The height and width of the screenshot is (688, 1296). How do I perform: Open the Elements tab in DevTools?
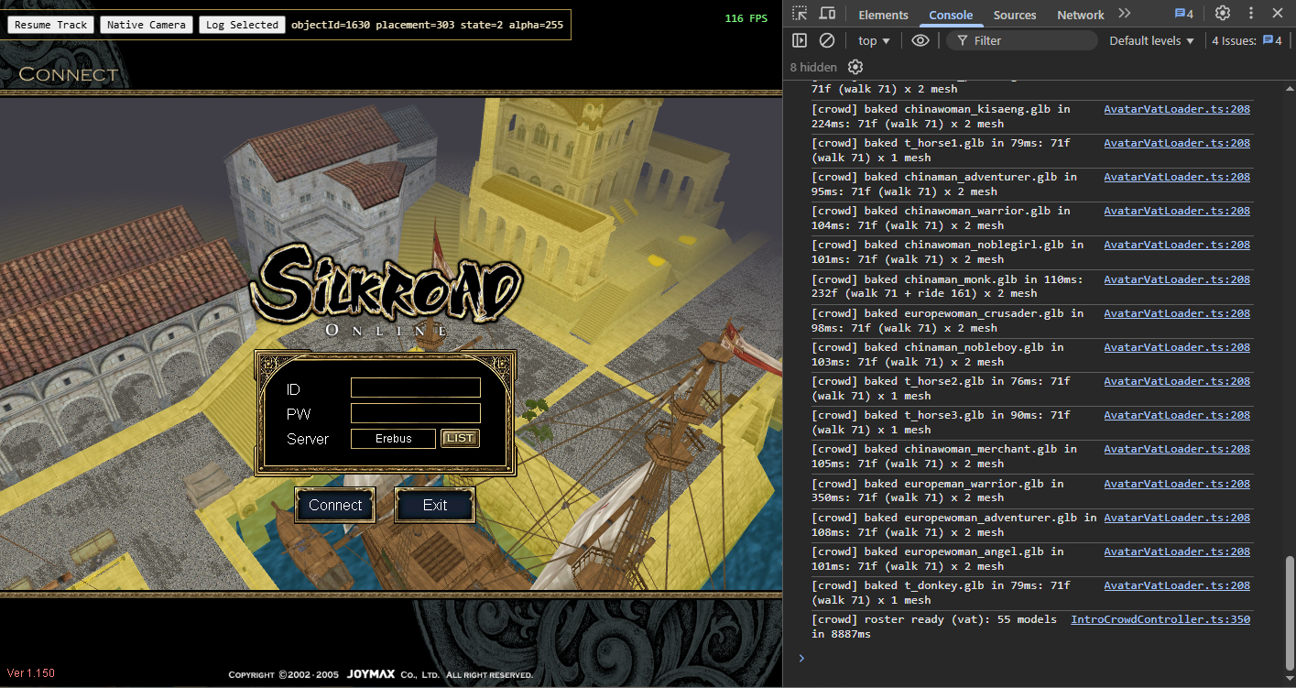point(883,15)
